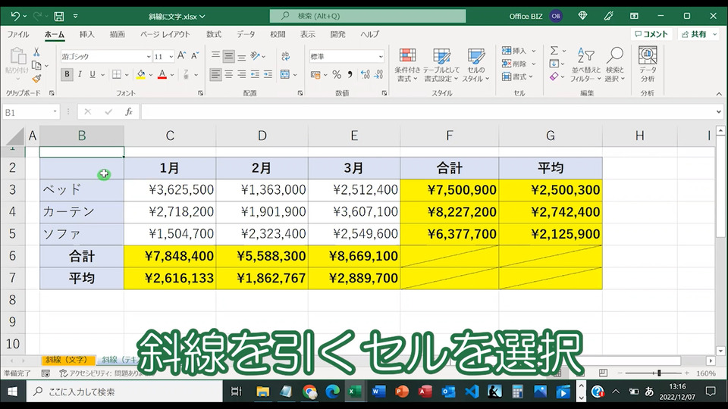Open Word from the taskbar
The image size is (728, 409).
click(x=378, y=392)
